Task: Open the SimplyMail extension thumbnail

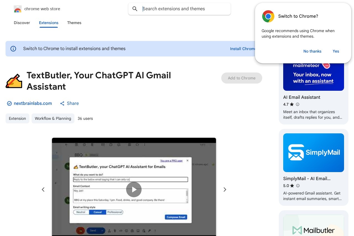Action: point(313,153)
